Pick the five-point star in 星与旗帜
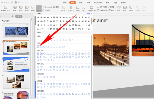 pyautogui.click(x=48, y=94)
